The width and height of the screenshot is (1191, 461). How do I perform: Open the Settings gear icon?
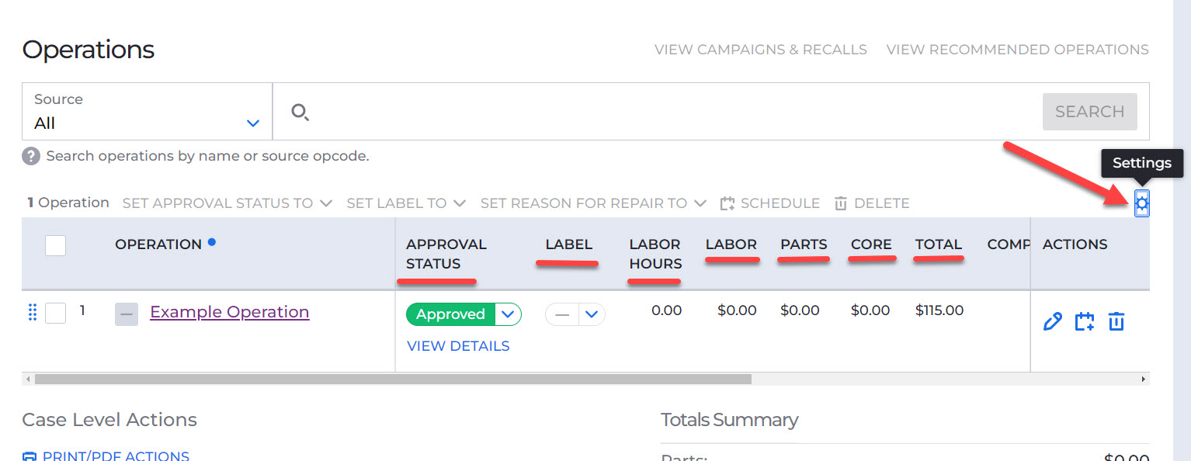(x=1141, y=203)
